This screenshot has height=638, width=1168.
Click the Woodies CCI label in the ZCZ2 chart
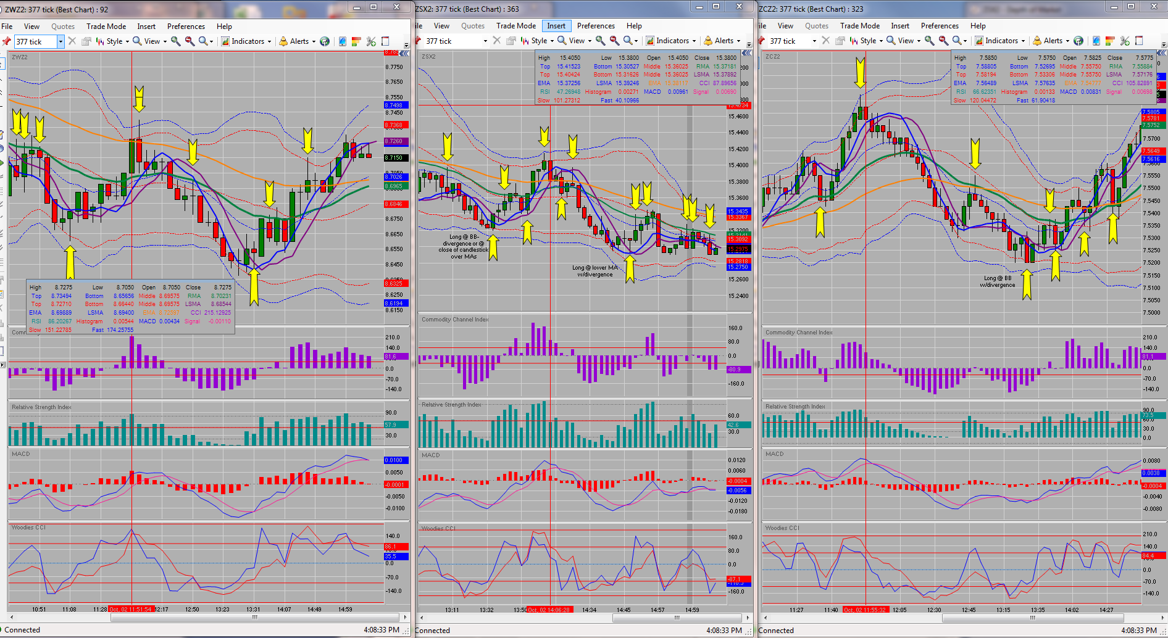(782, 528)
